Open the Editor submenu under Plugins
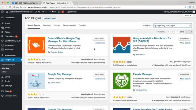Image resolution: width=196 pixels, height=110 pixels. click(x=4, y=72)
